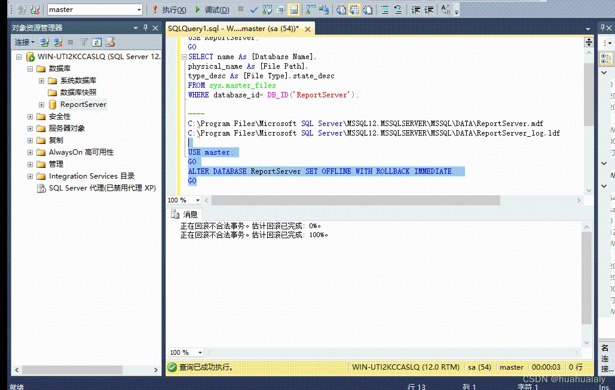615x390 pixels.
Task: Click the 查询已成功执行 status icon
Action: [172, 367]
